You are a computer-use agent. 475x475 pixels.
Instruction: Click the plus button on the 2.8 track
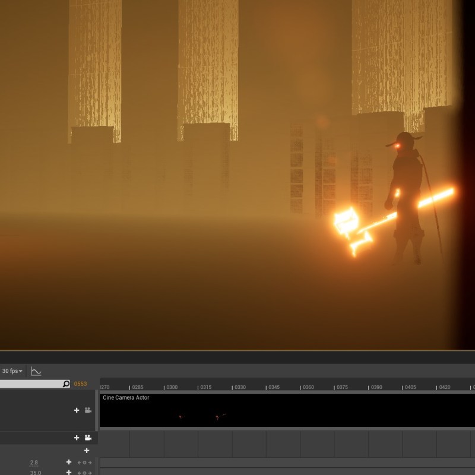click(x=69, y=463)
